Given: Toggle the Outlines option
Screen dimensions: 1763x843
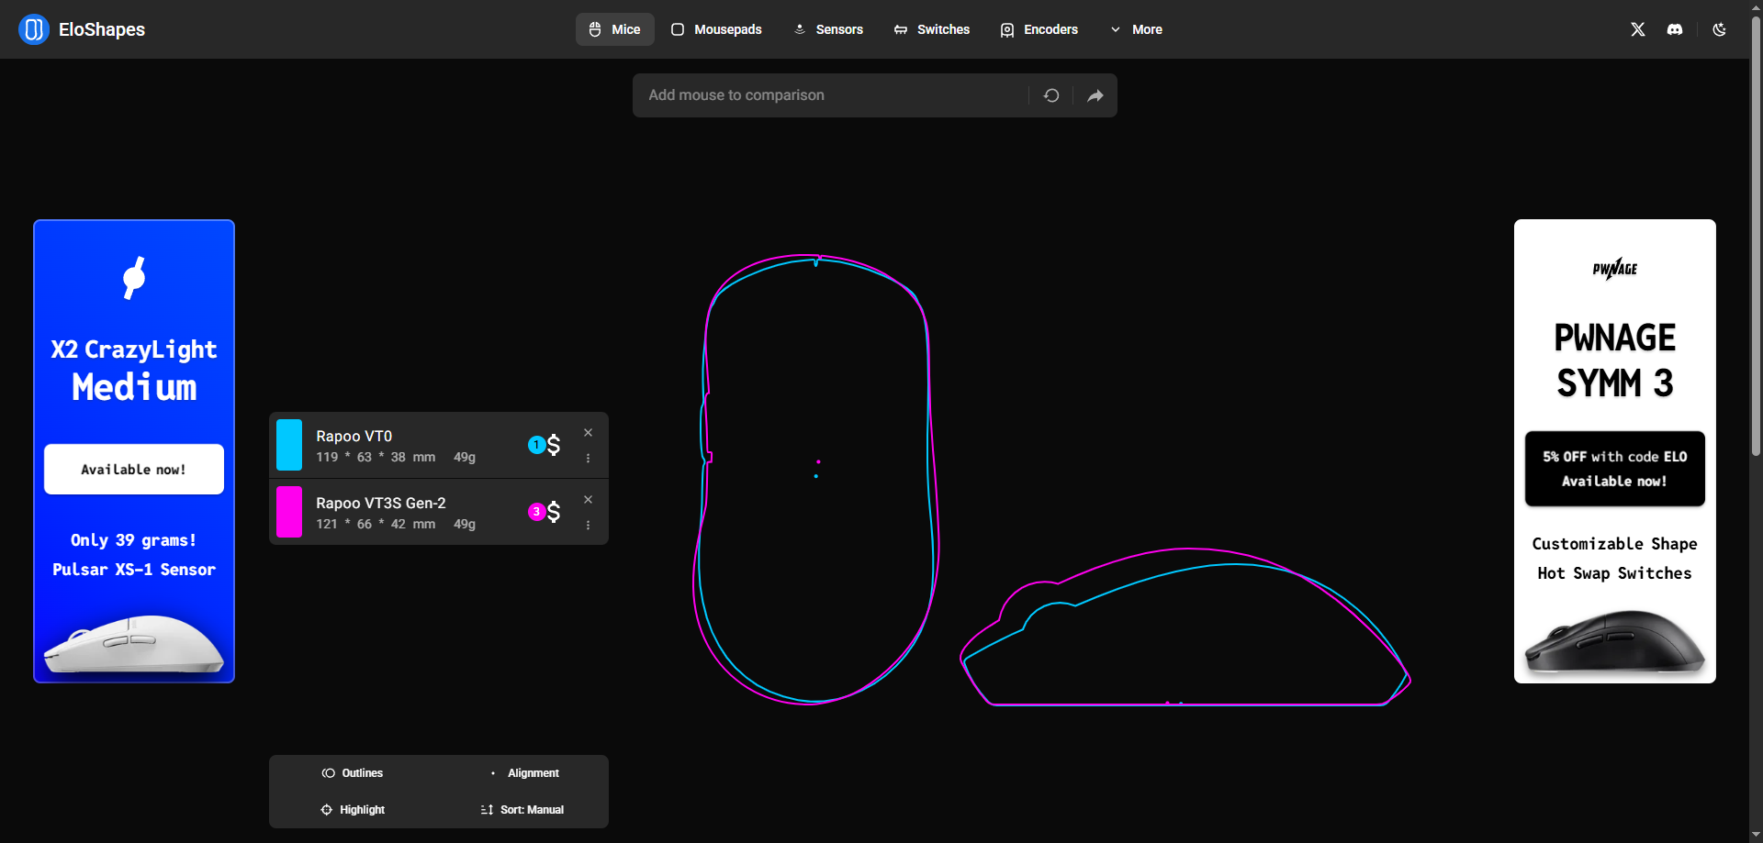Looking at the screenshot, I should coord(353,773).
